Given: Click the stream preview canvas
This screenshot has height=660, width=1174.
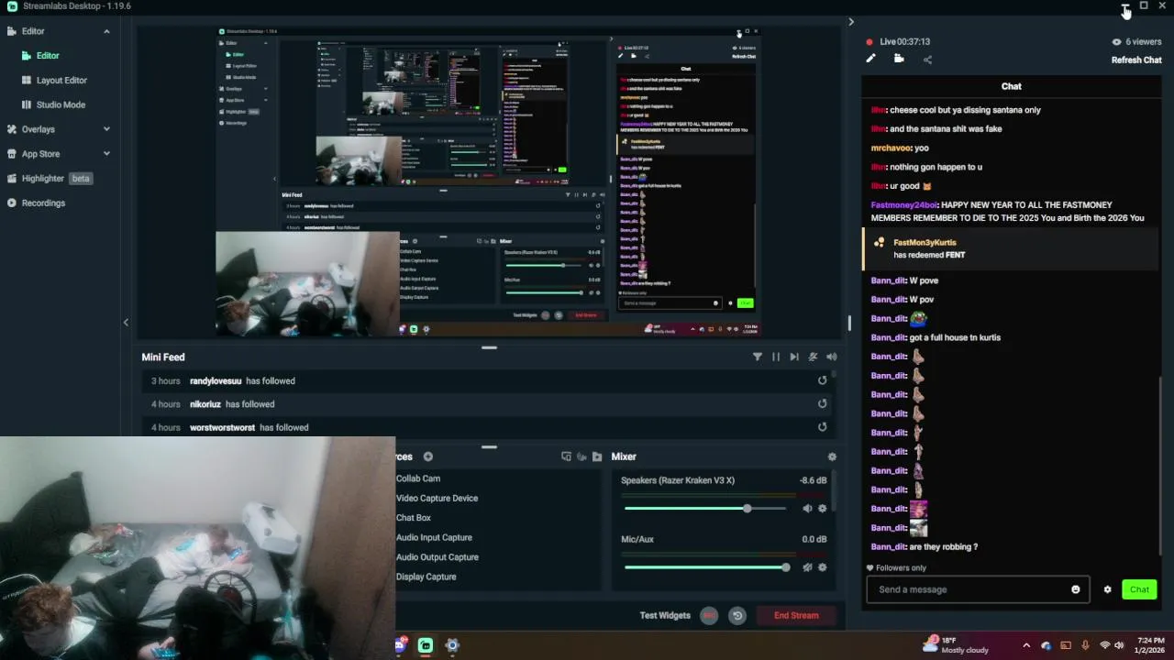Looking at the screenshot, I should coord(489,181).
